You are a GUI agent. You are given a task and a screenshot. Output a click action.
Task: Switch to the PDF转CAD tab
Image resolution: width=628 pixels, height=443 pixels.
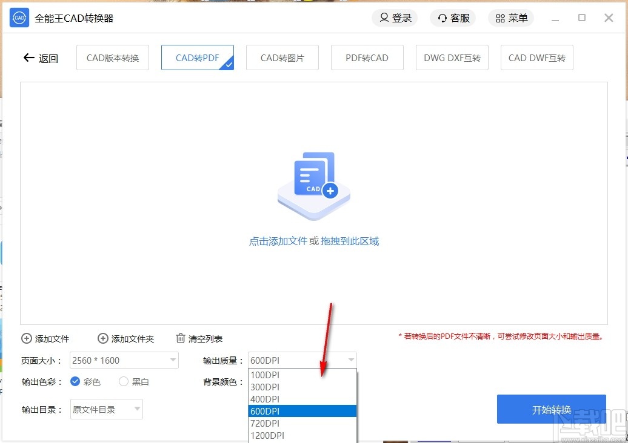click(367, 57)
